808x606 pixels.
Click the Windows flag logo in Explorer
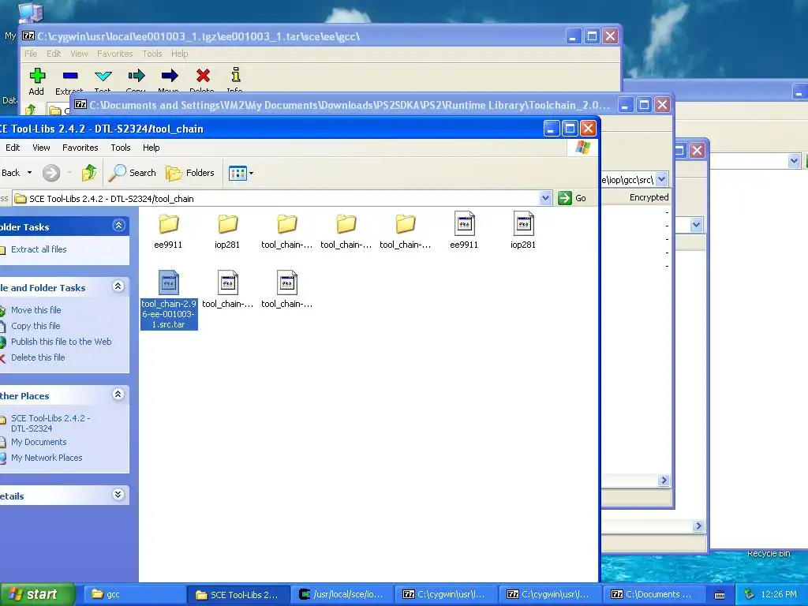coord(583,148)
